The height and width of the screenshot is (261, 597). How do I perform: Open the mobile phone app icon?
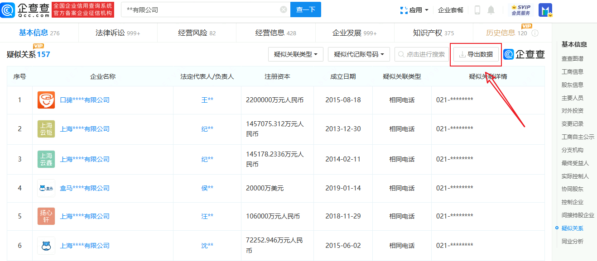pos(477,10)
